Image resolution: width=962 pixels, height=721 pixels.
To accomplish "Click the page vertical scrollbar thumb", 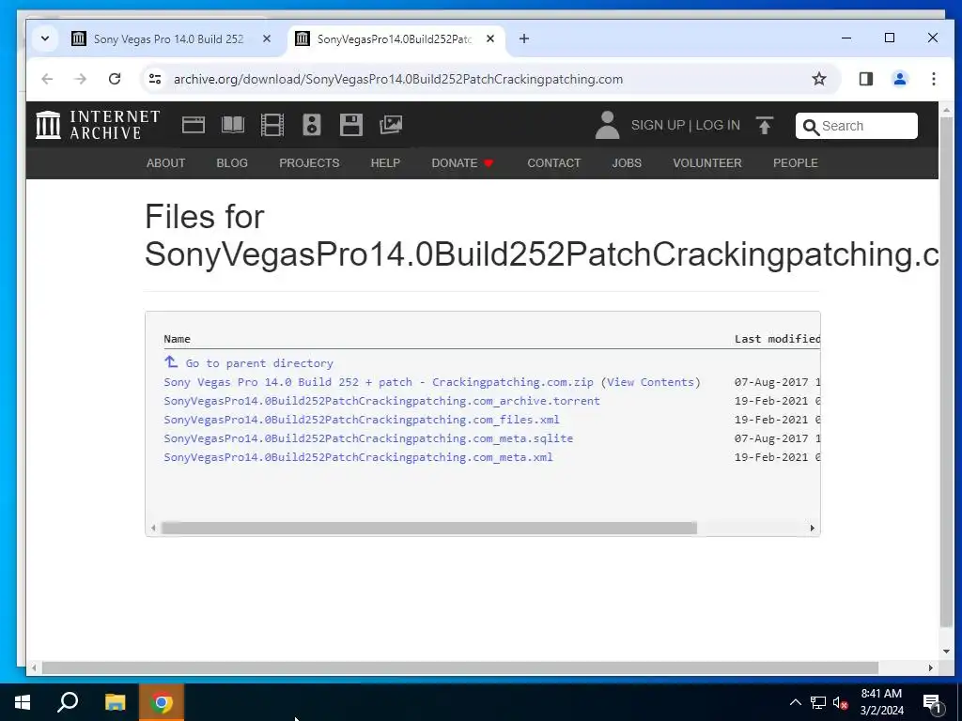I will (946, 373).
